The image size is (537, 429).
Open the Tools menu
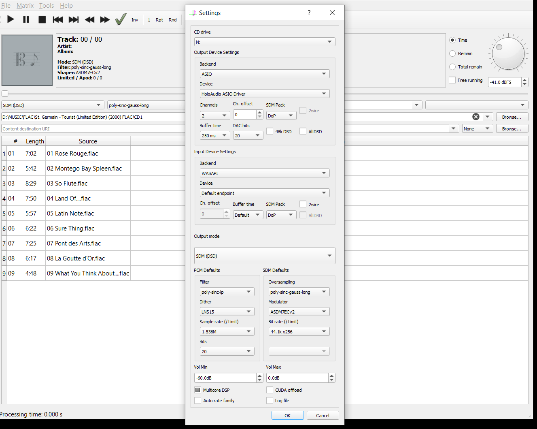[47, 6]
